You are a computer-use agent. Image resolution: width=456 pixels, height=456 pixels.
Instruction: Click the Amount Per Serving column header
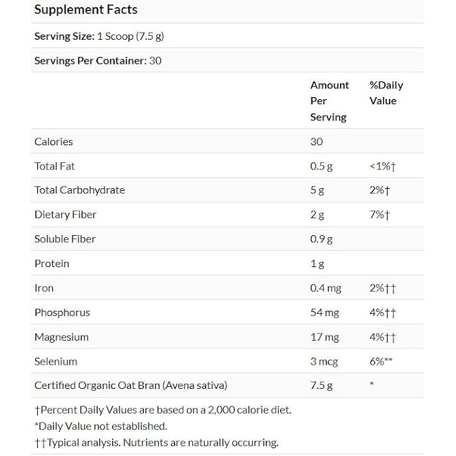click(x=329, y=101)
